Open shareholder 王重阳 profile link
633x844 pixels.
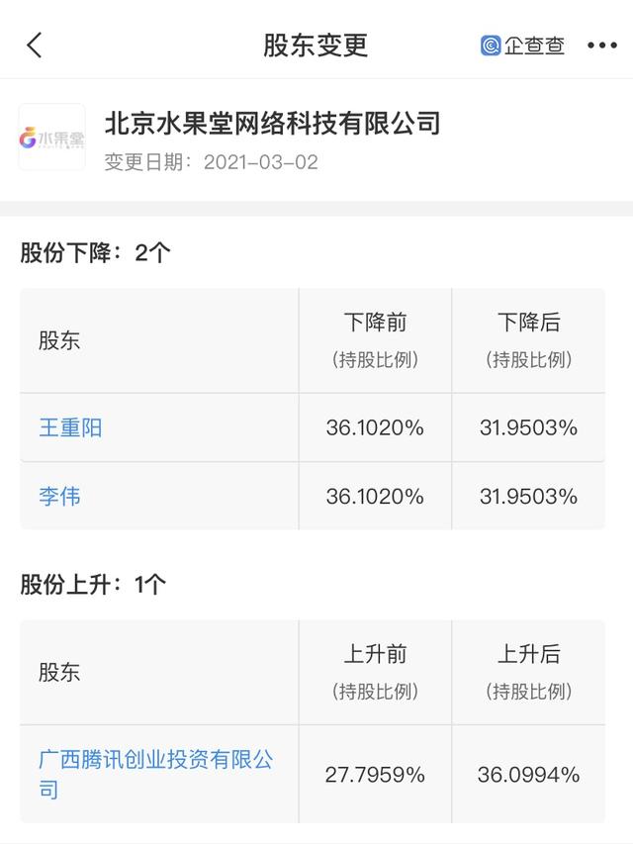(70, 427)
